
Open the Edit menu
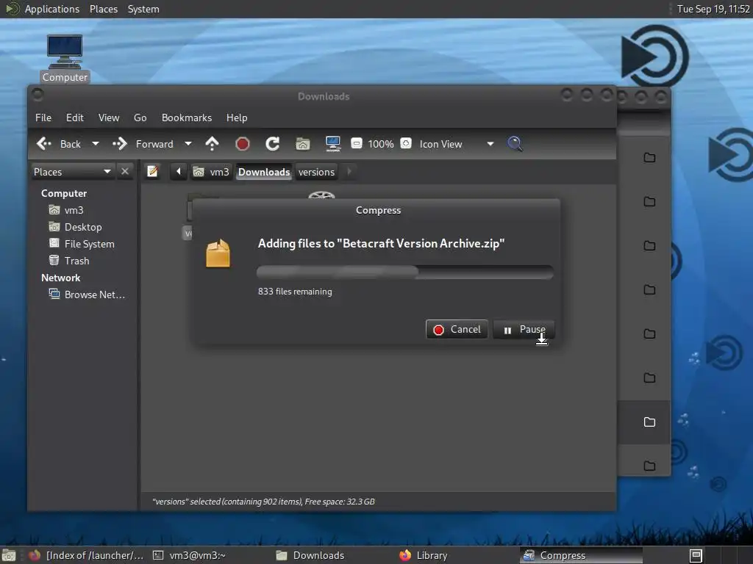click(x=74, y=117)
